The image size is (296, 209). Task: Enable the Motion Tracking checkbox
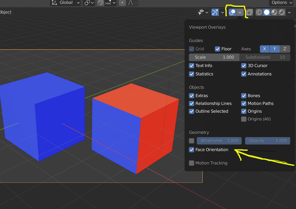[192, 163]
